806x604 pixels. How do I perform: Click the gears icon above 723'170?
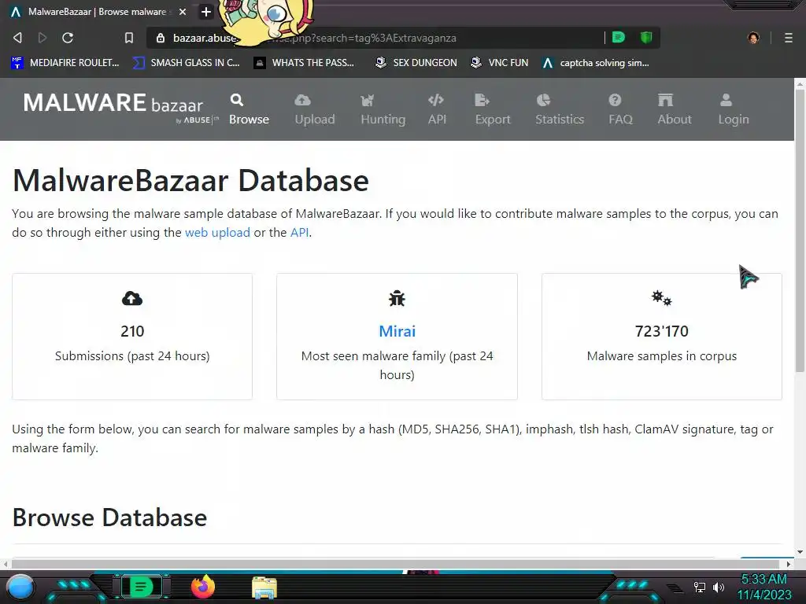point(661,298)
